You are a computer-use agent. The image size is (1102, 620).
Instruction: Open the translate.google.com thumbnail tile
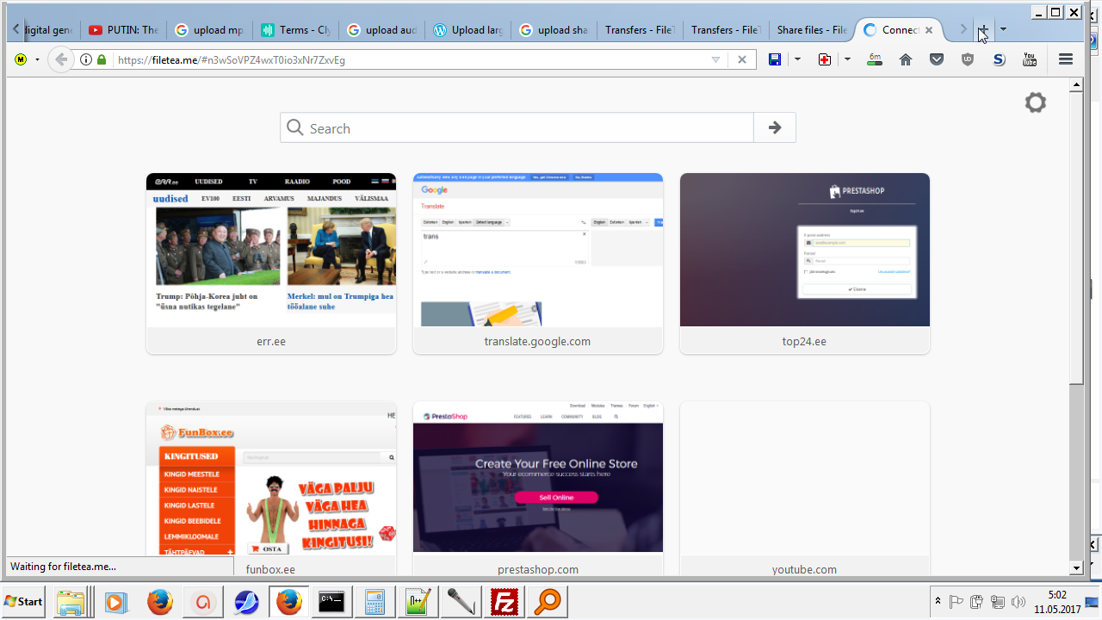pyautogui.click(x=538, y=263)
